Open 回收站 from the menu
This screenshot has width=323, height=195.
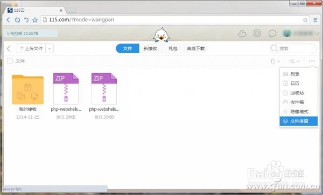298,93
